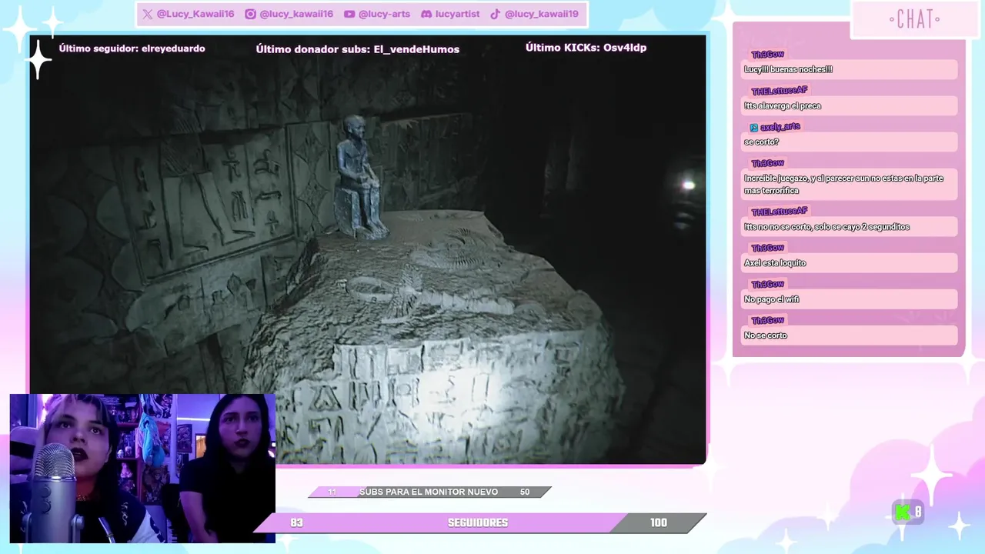The width and height of the screenshot is (985, 554).
Task: Click the right webcam feed
Action: tap(226, 469)
